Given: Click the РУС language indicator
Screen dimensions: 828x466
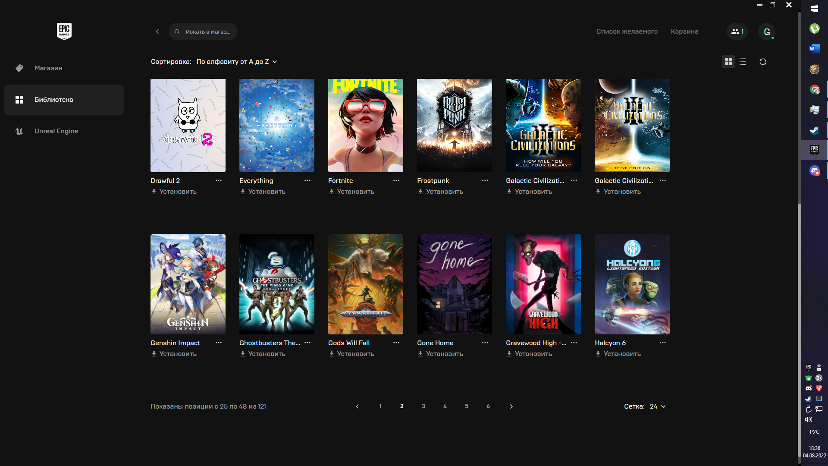Looking at the screenshot, I should click(x=815, y=432).
